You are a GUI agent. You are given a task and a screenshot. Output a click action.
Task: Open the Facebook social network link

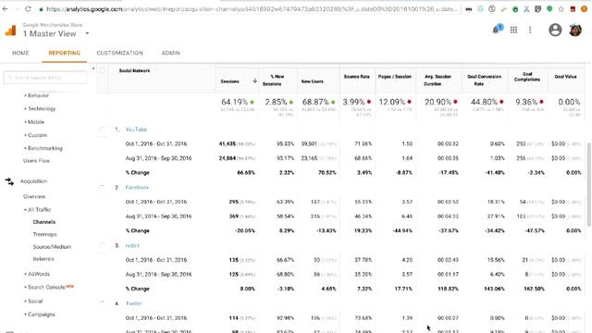pyautogui.click(x=137, y=187)
